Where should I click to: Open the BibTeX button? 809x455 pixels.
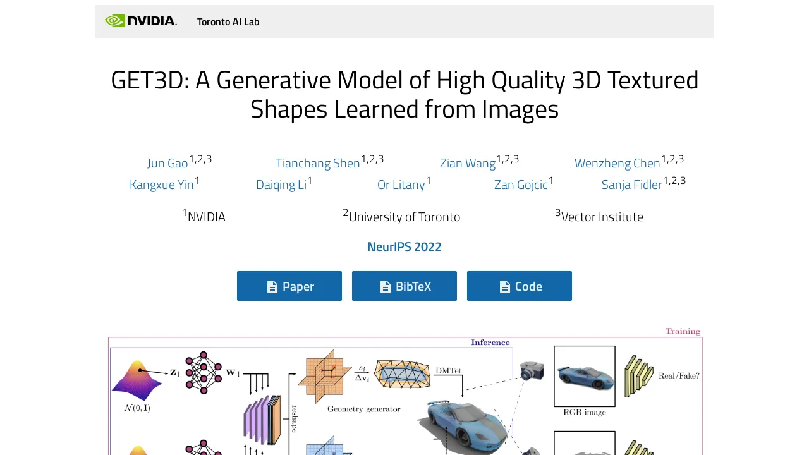point(404,286)
